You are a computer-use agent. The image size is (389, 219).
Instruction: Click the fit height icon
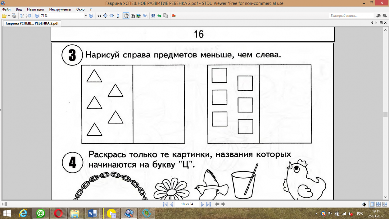pos(118,16)
